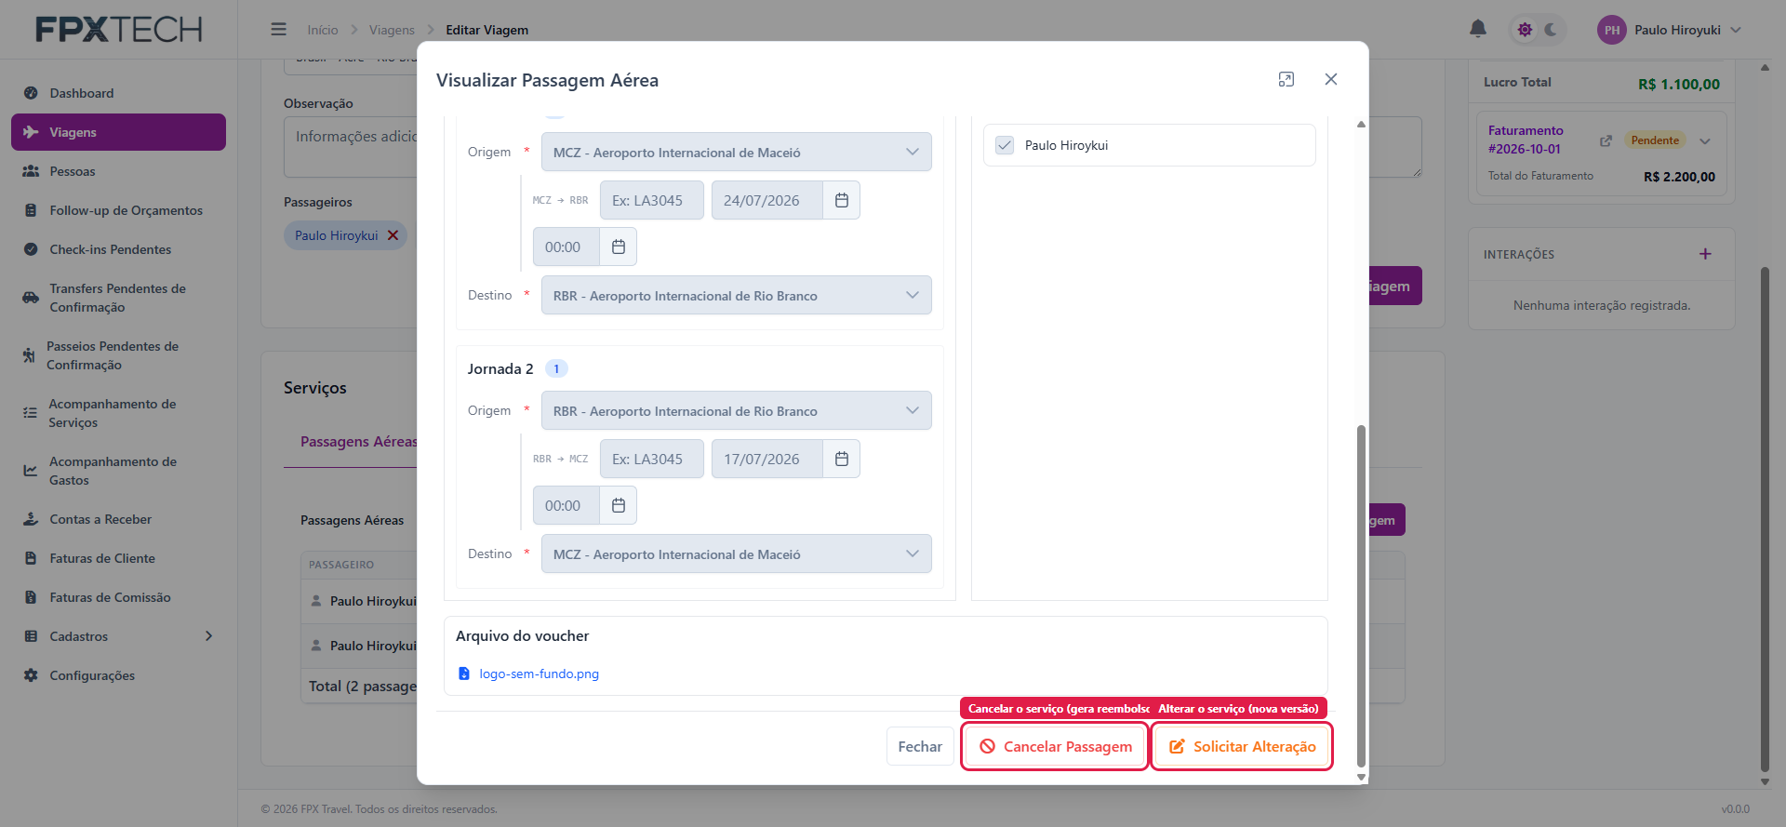Expand the Faturamento card chevron
The width and height of the screenshot is (1786, 827).
click(1705, 141)
